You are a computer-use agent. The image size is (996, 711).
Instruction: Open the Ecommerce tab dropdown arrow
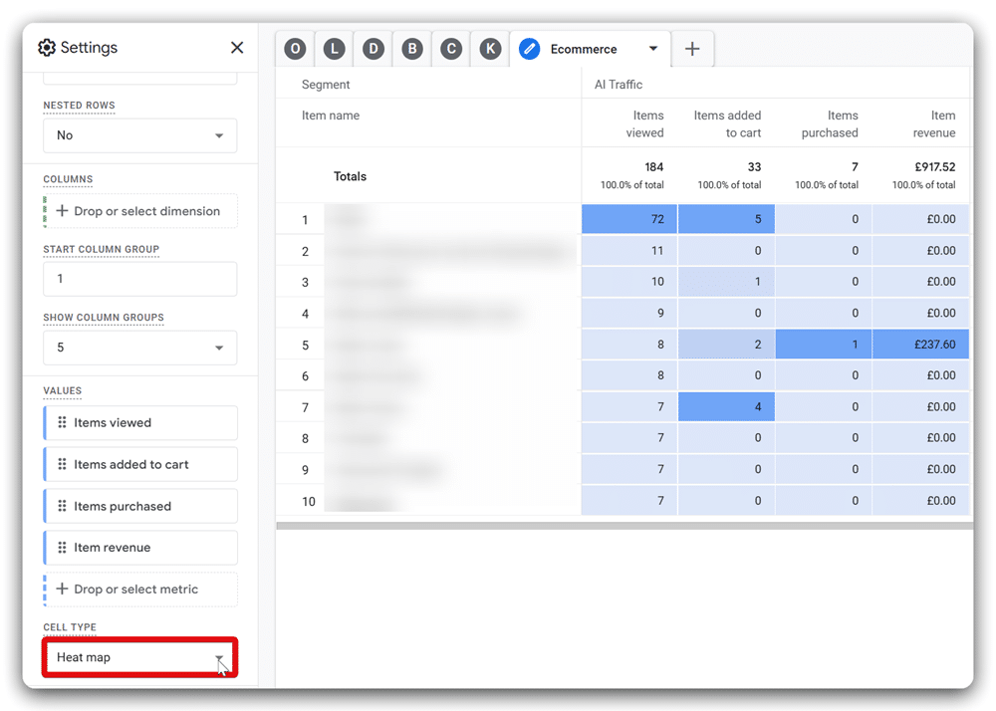pyautogui.click(x=654, y=48)
